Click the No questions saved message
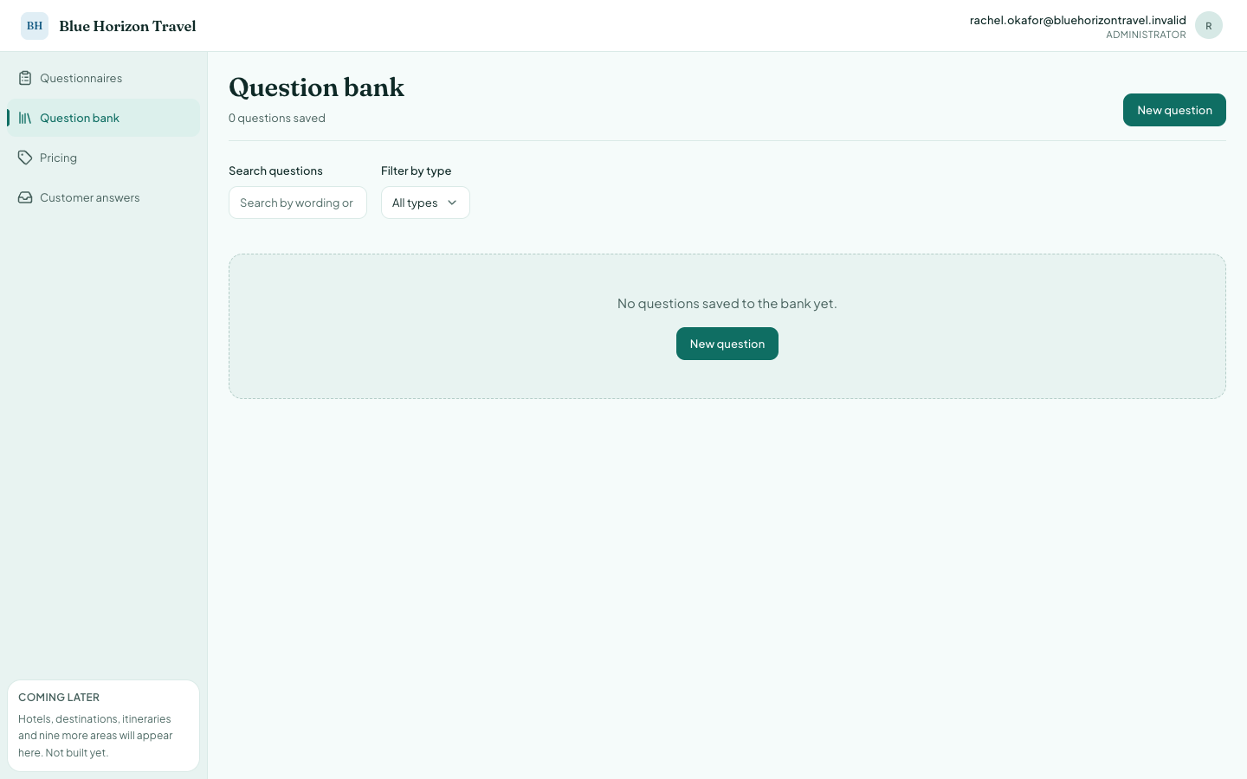The height and width of the screenshot is (779, 1247). click(727, 303)
